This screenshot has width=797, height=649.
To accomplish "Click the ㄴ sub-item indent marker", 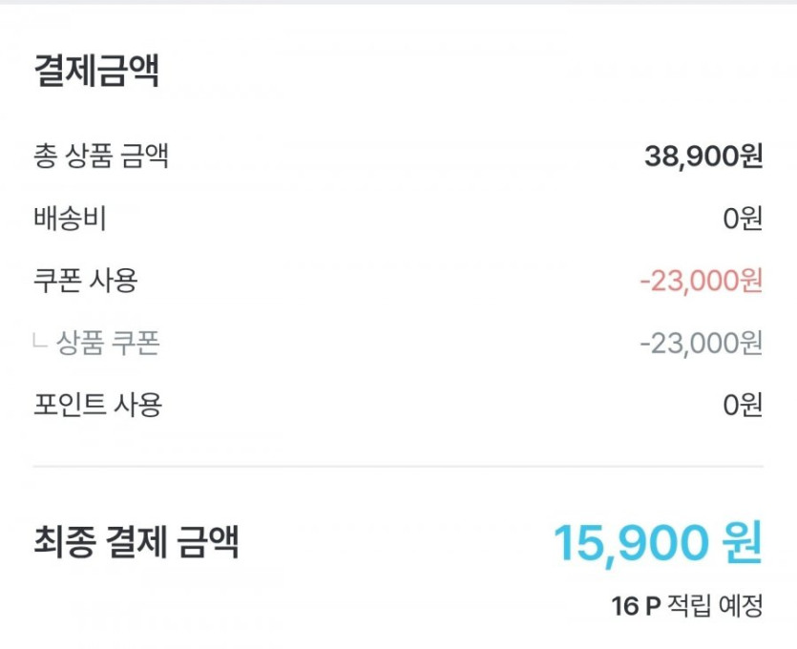I will [39, 342].
